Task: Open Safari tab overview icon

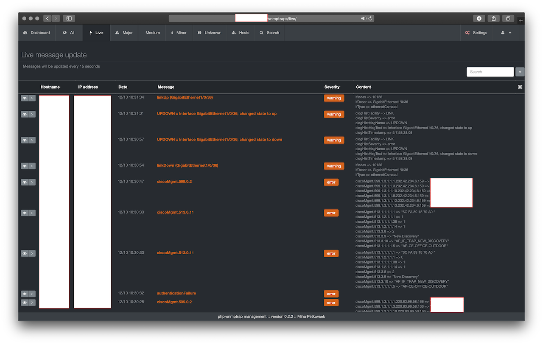Action: click(508, 19)
